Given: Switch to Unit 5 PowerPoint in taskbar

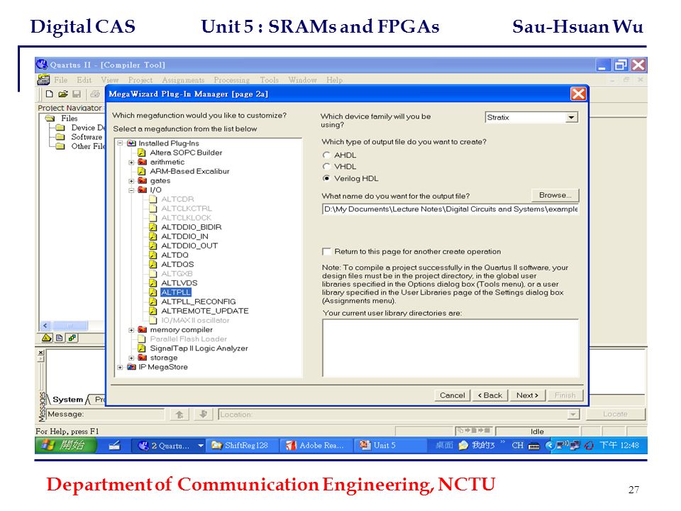Looking at the screenshot, I should click(x=389, y=445).
